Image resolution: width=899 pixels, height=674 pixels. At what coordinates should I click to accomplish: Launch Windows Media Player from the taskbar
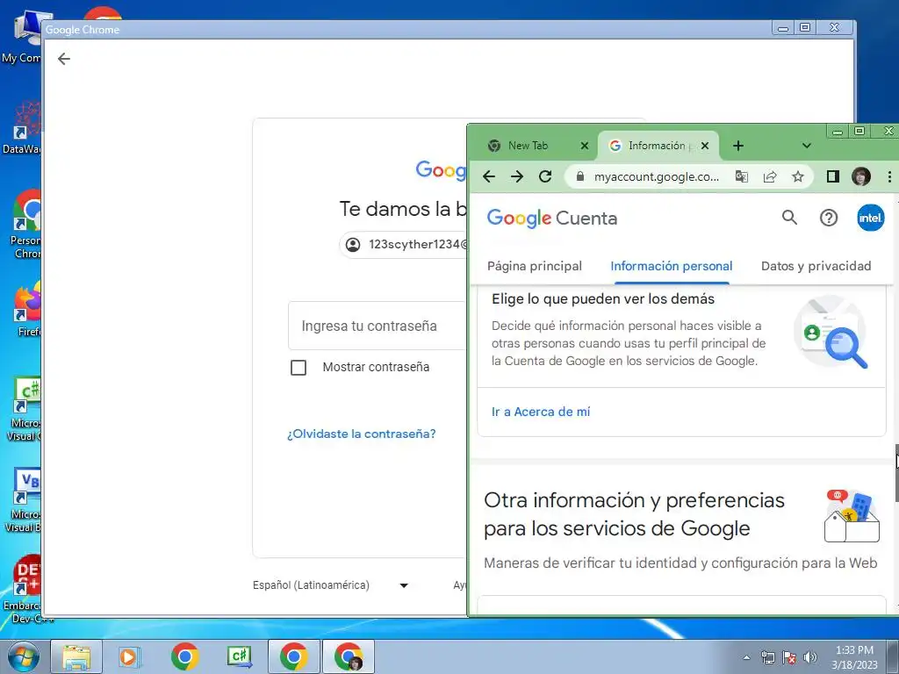(x=130, y=656)
